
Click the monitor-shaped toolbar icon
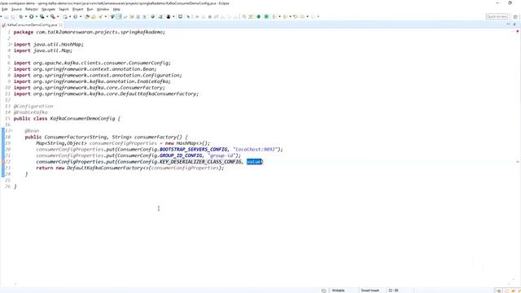(x=180, y=16)
